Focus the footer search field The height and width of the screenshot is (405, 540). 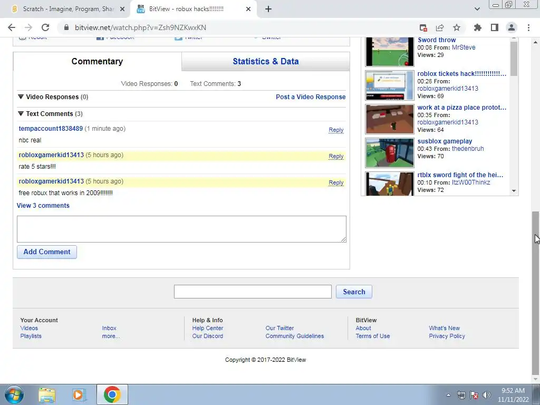tap(253, 292)
